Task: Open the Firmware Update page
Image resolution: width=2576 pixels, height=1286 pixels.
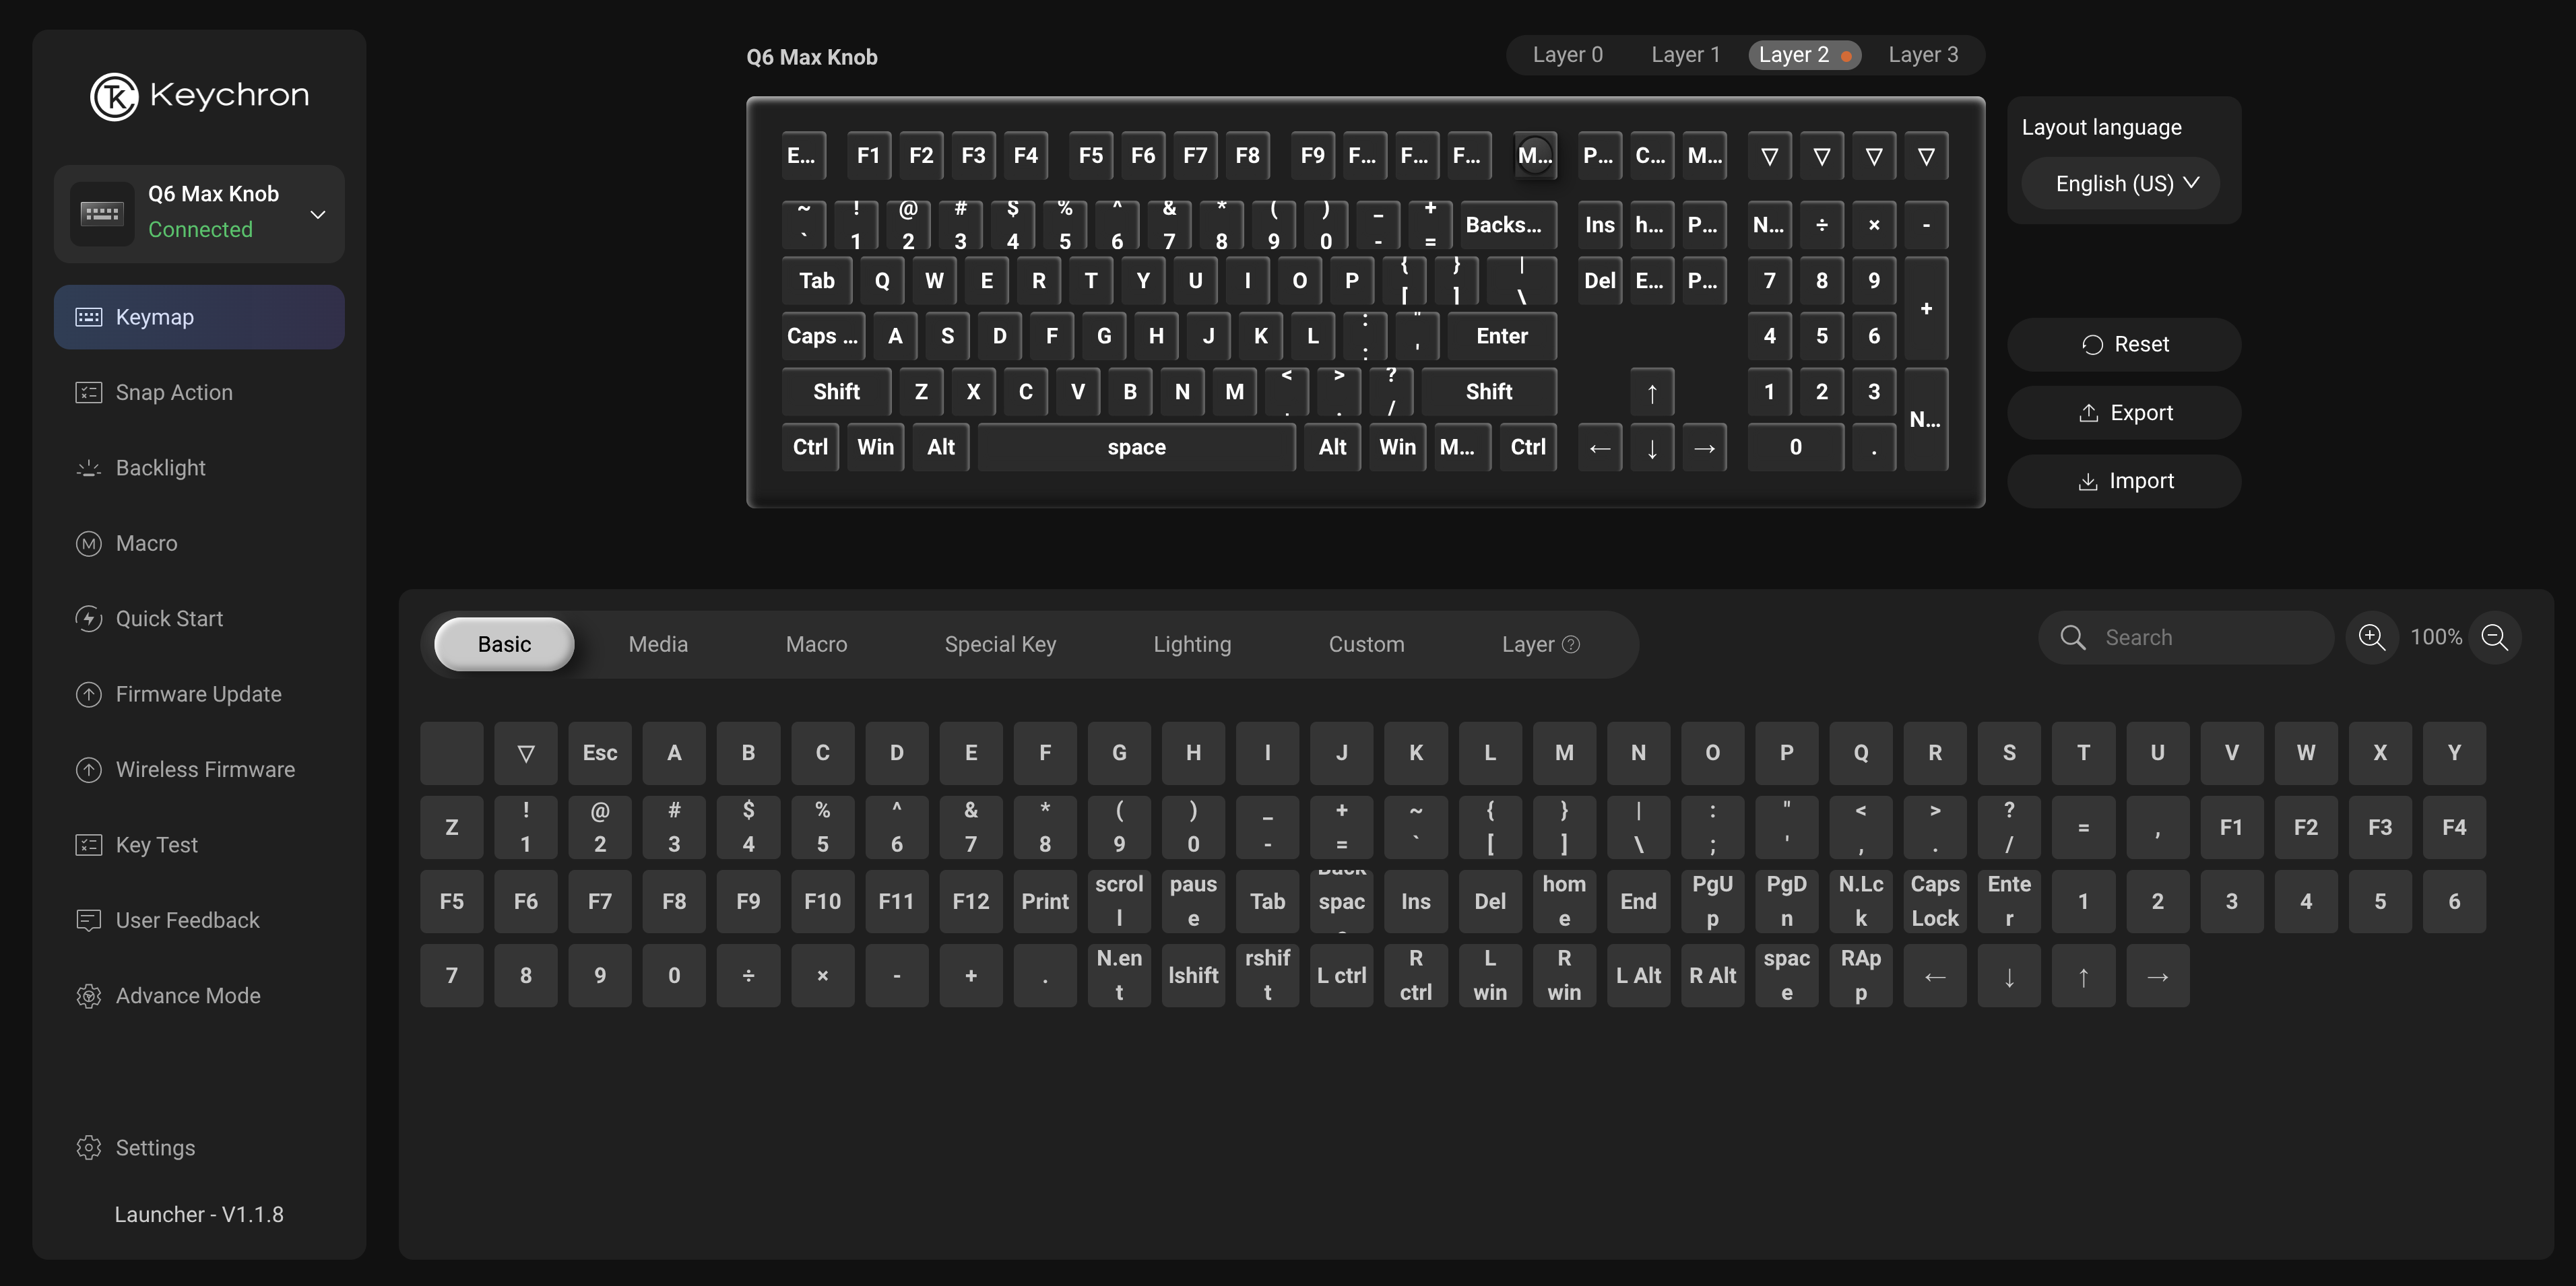Action: (198, 694)
